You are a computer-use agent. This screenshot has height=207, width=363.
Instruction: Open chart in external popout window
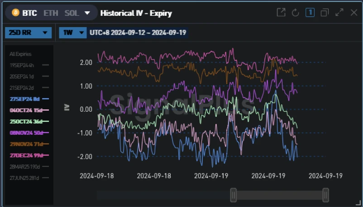281,13
